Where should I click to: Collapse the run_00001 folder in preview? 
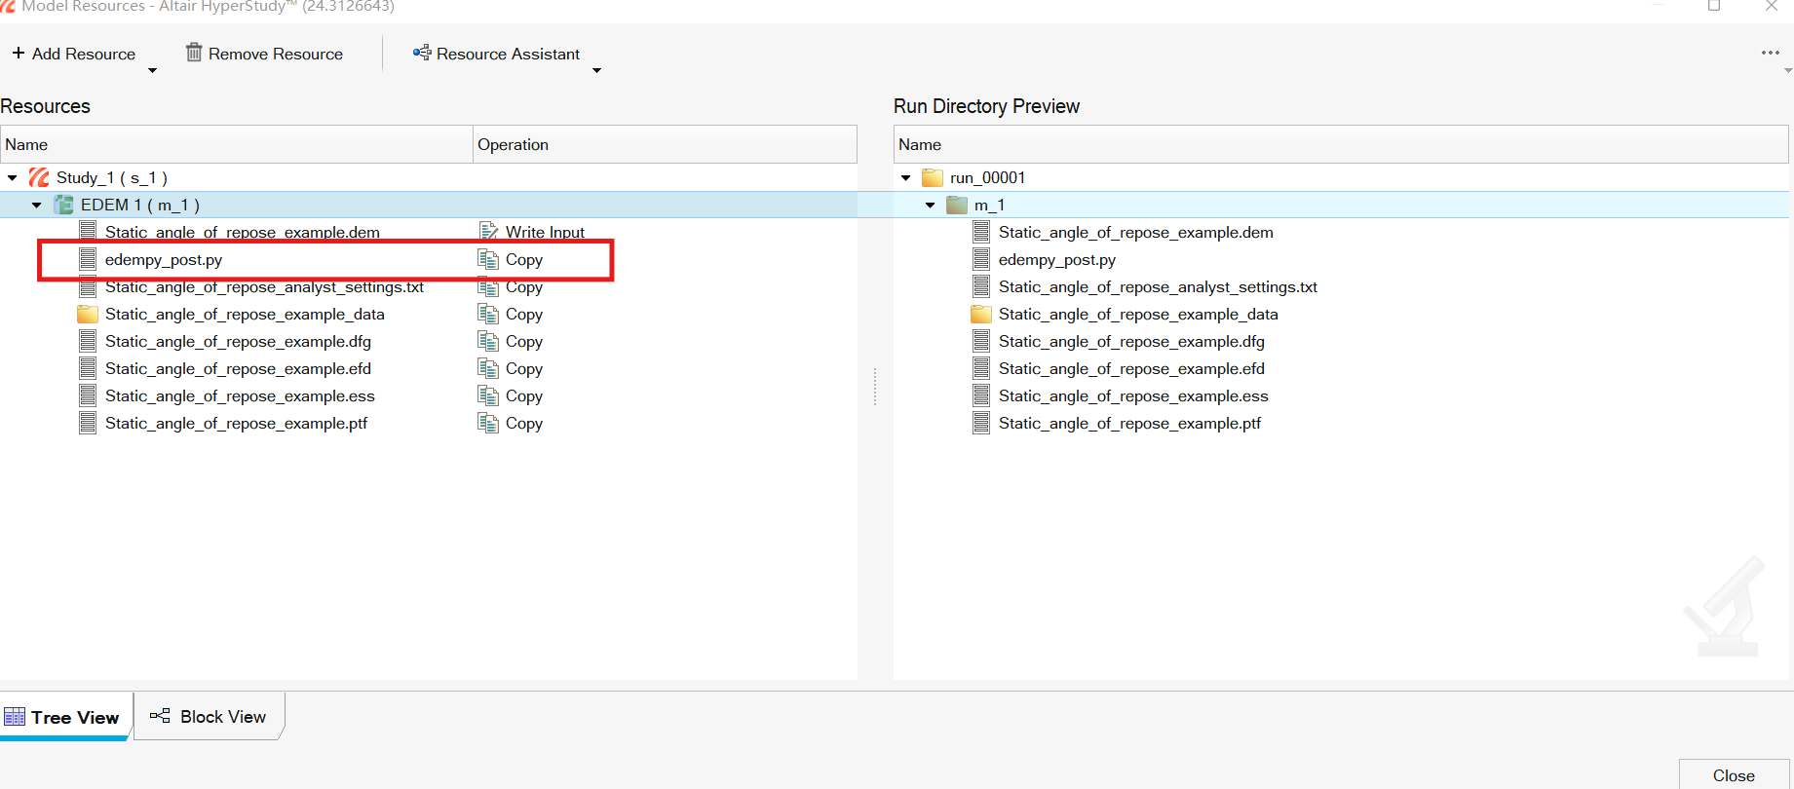pos(906,177)
